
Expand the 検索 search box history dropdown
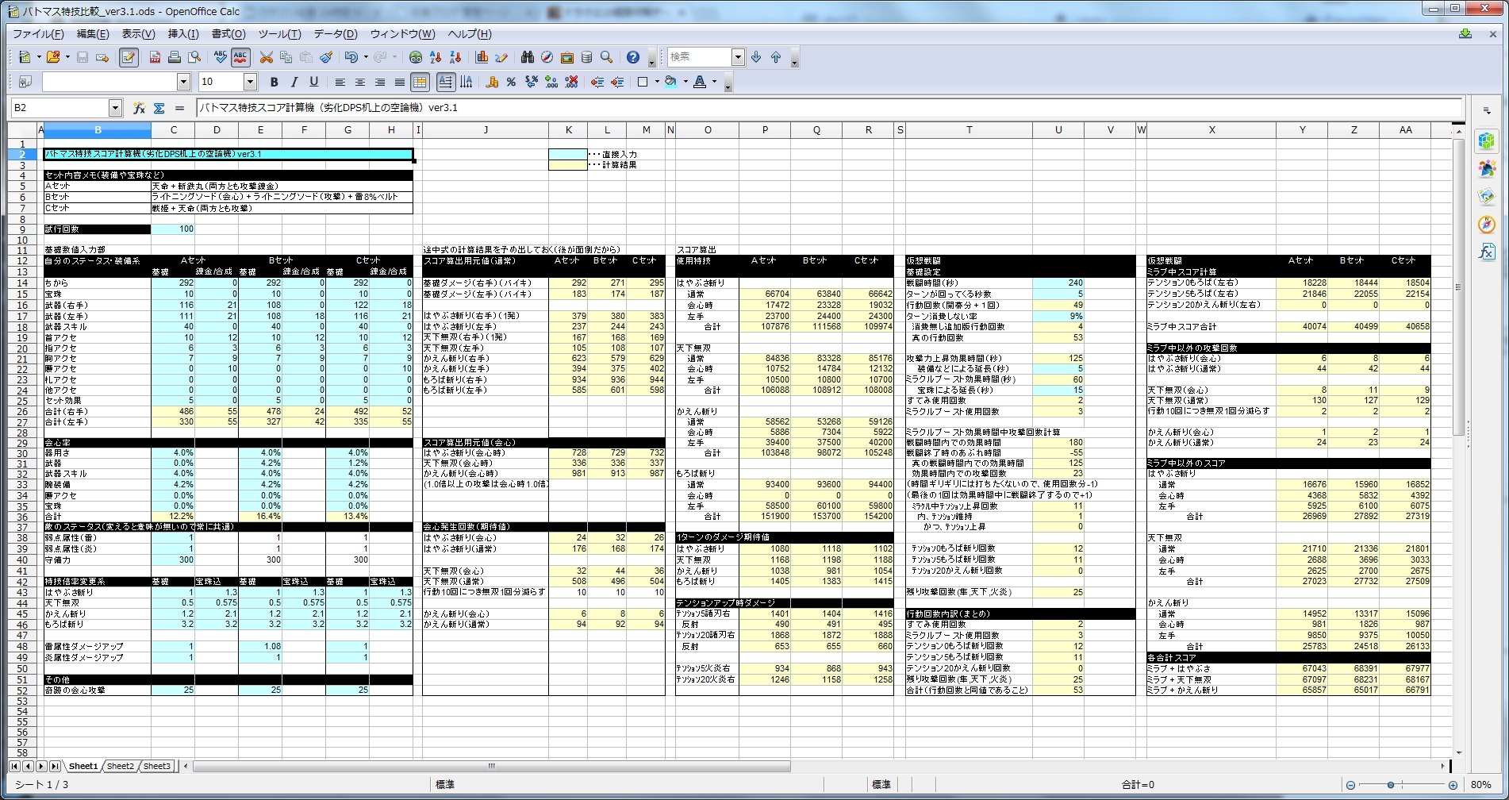pos(738,57)
